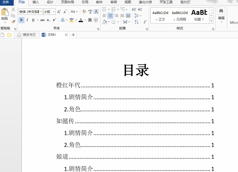Increase font size with grow font icon
238x172 pixels.
(x=59, y=12)
